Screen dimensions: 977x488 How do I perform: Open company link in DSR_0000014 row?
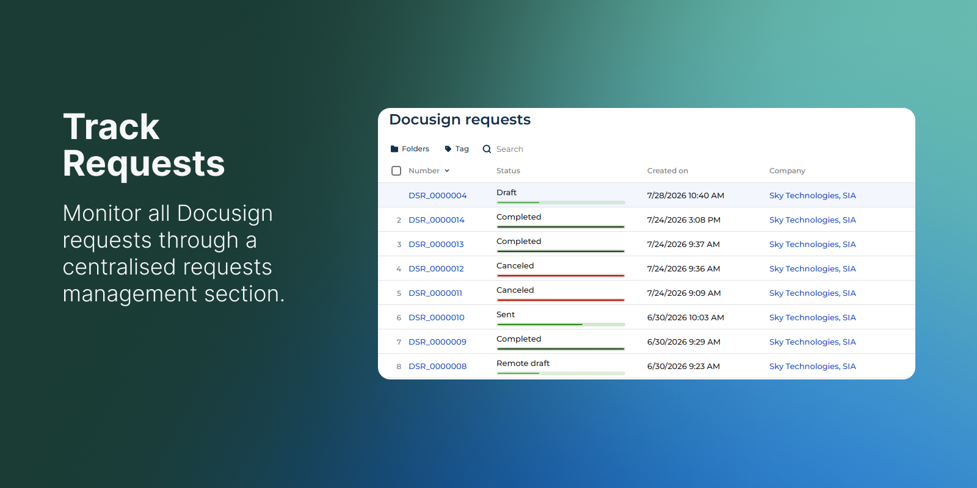(x=813, y=220)
